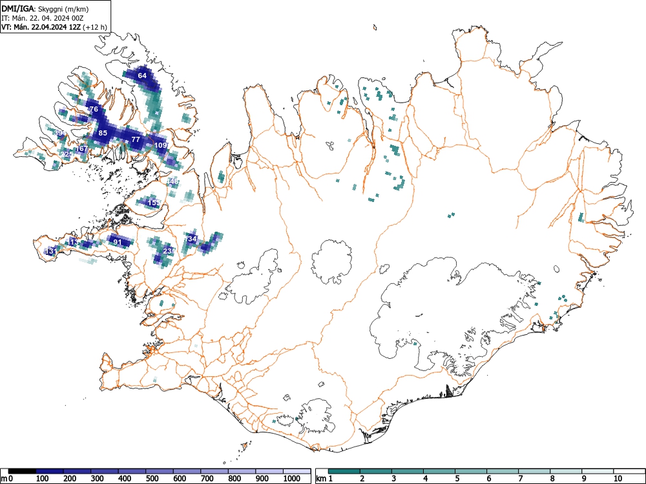Screen dimensions: 646x484
Task: Click the metre legend label '500'
Action: (x=152, y=478)
